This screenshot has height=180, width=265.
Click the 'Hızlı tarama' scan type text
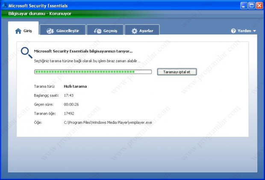pos(75,86)
